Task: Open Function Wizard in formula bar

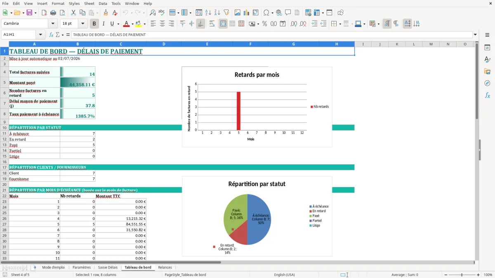Action: 52,35
